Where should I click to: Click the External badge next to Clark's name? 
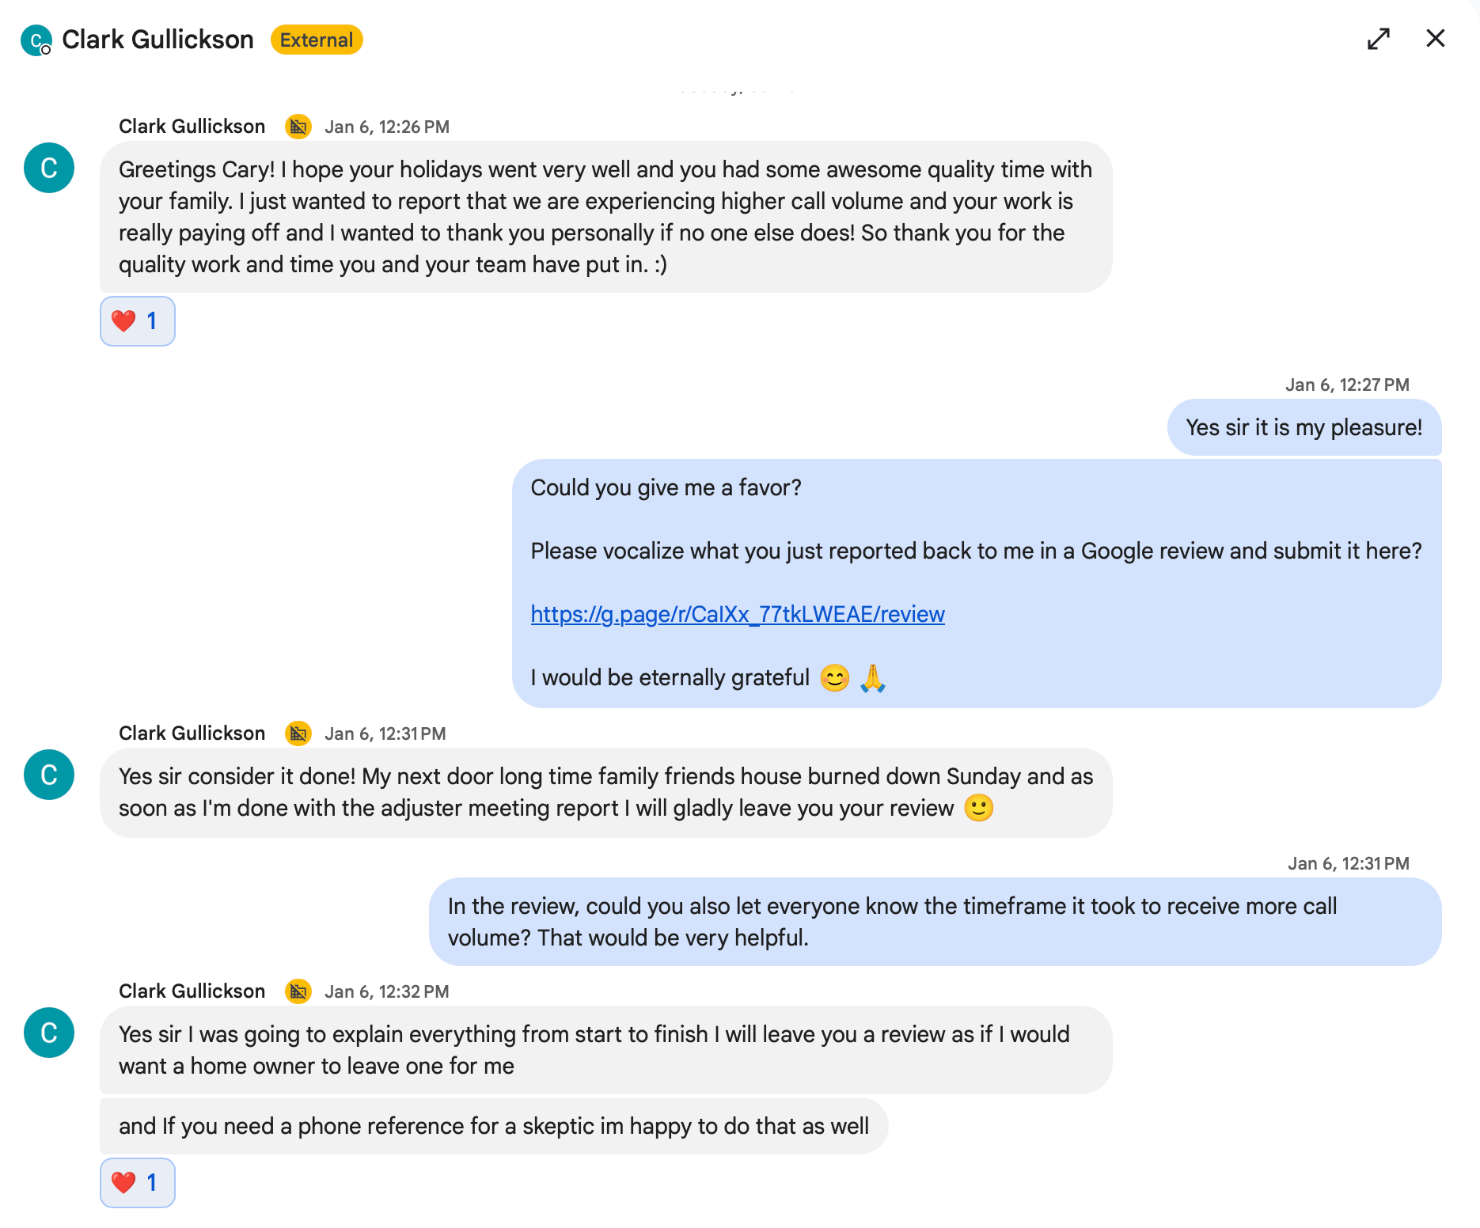[x=316, y=40]
